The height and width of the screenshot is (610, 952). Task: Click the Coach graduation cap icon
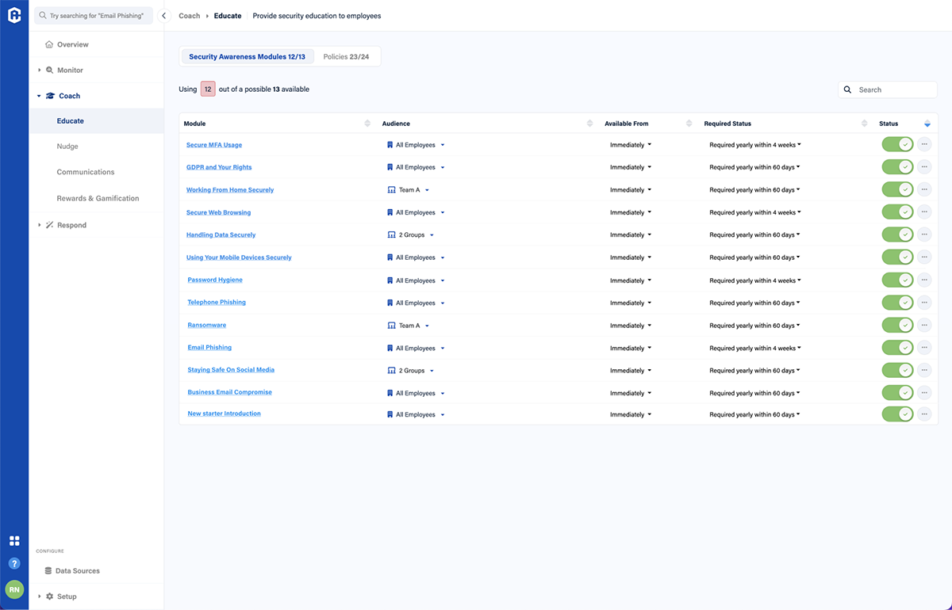pyautogui.click(x=49, y=95)
